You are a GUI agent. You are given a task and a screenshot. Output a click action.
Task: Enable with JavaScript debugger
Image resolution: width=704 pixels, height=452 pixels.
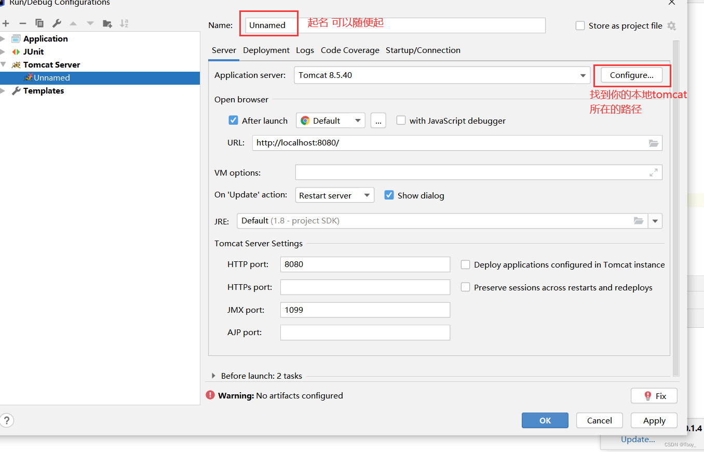[401, 120]
